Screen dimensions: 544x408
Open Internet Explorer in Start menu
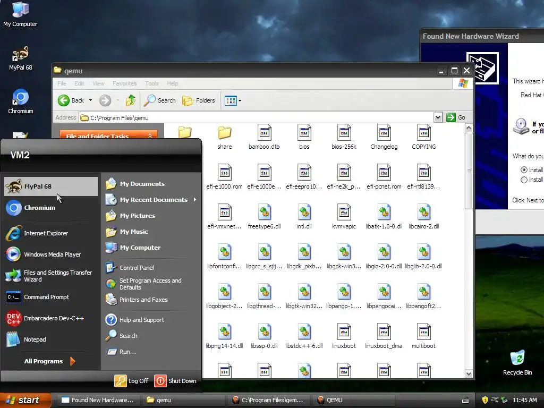(x=51, y=233)
